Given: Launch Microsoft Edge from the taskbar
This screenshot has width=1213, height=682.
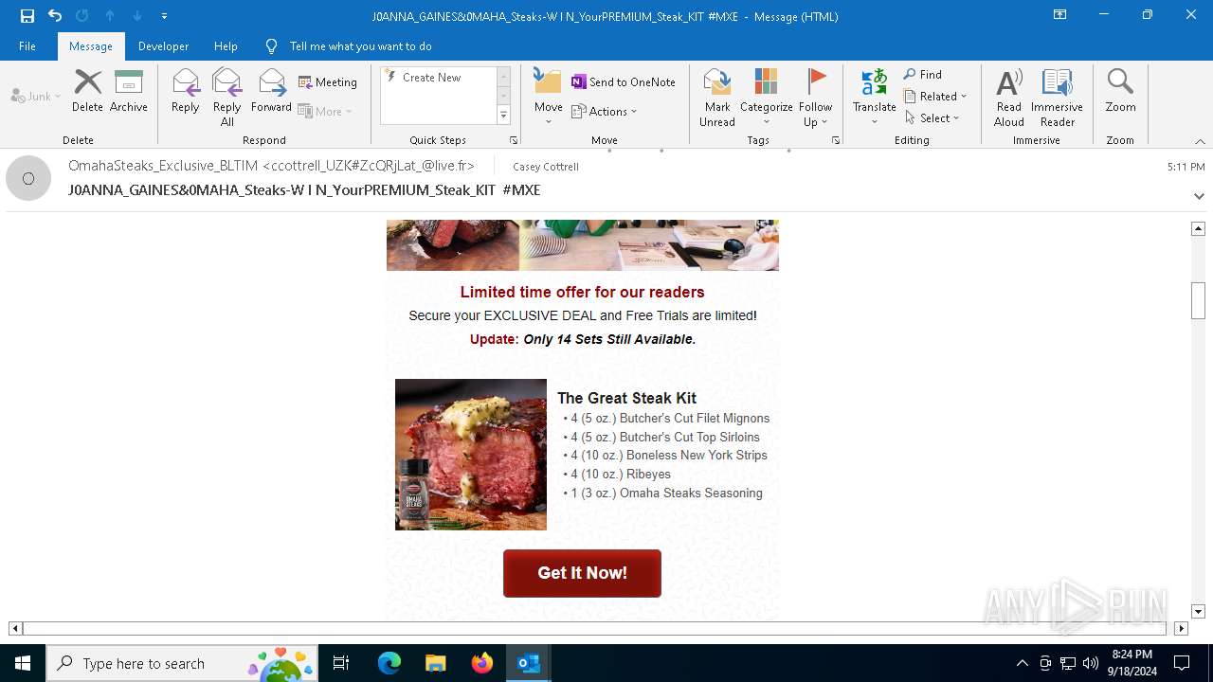Looking at the screenshot, I should pos(389,663).
